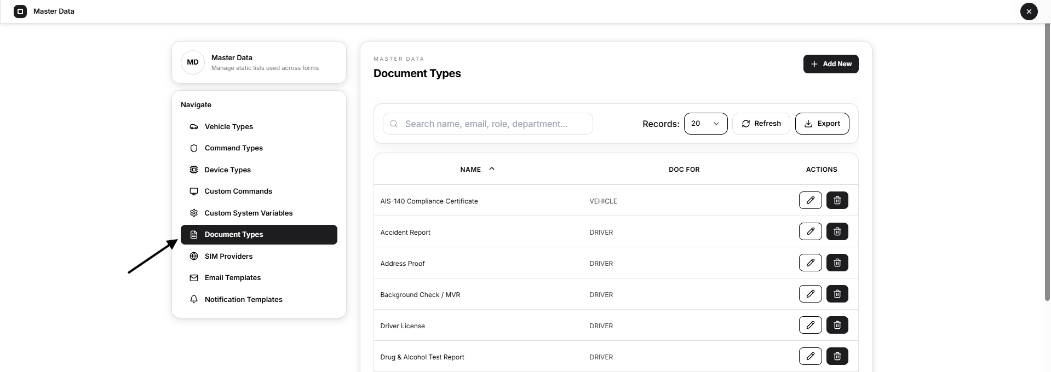Edit the AIS-140 Compliance Certificate row

[x=810, y=200]
